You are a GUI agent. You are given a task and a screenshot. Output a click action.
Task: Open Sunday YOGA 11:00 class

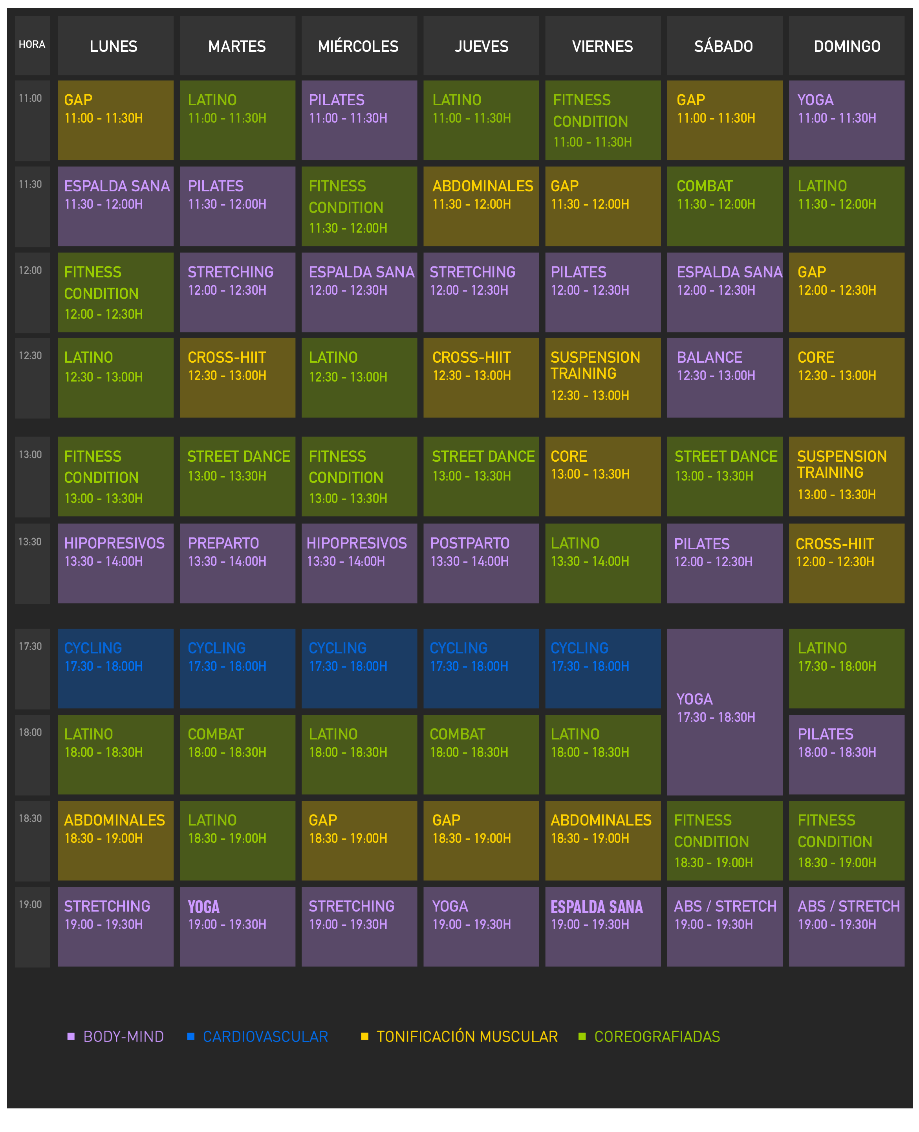pyautogui.click(x=846, y=120)
